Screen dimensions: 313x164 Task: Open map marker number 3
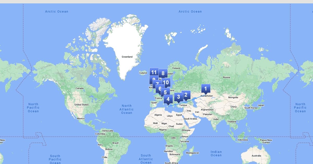click(x=178, y=97)
